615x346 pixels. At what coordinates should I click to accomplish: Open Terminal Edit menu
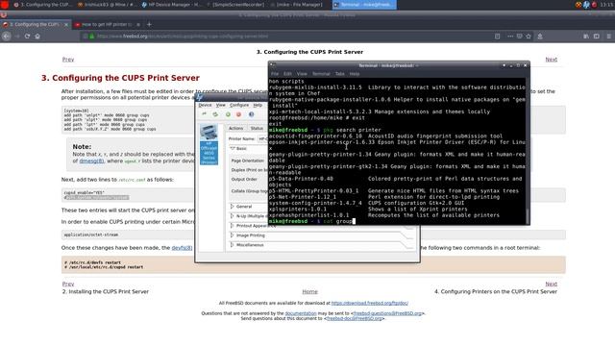(287, 74)
